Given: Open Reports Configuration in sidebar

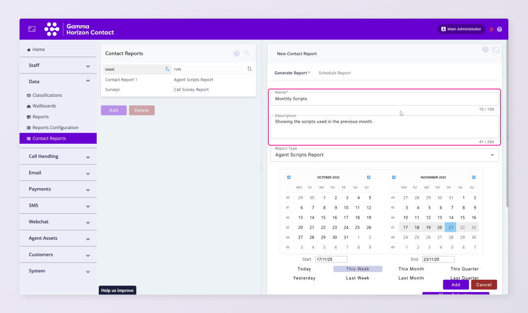Looking at the screenshot, I should pyautogui.click(x=55, y=128).
